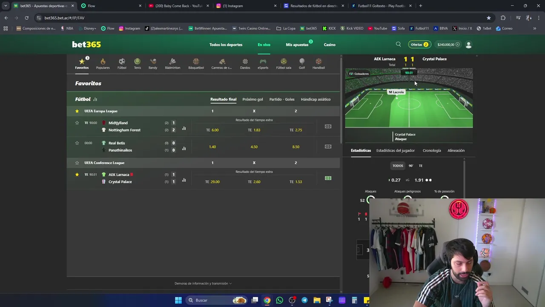Select the Bádminton sport icon
Screen dimensions: 545x307
click(172, 64)
